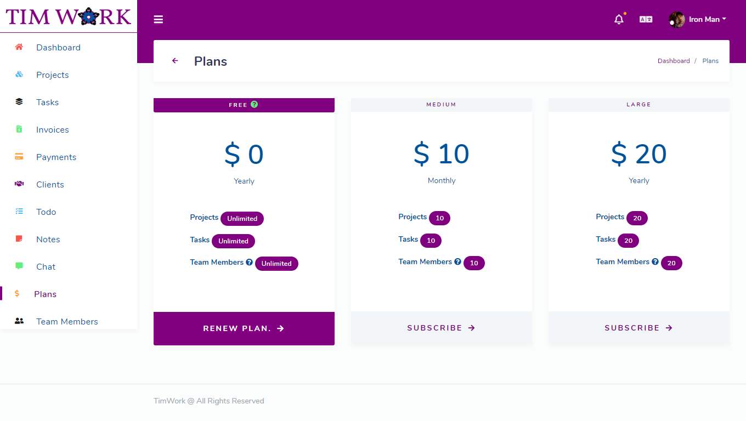Select the Payments card icon
The width and height of the screenshot is (746, 421).
pos(18,157)
